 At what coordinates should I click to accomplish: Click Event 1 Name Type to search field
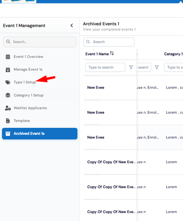105,67
